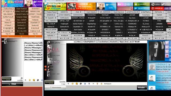Click the ËBãã button in SesliAksam window
Image resolution: width=171 pixels, height=96 pixels.
point(13,84)
